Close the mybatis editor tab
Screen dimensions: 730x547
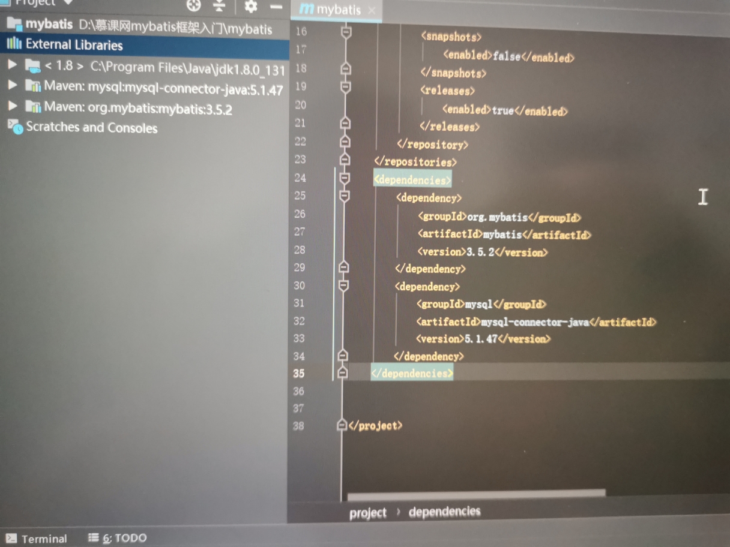(372, 11)
